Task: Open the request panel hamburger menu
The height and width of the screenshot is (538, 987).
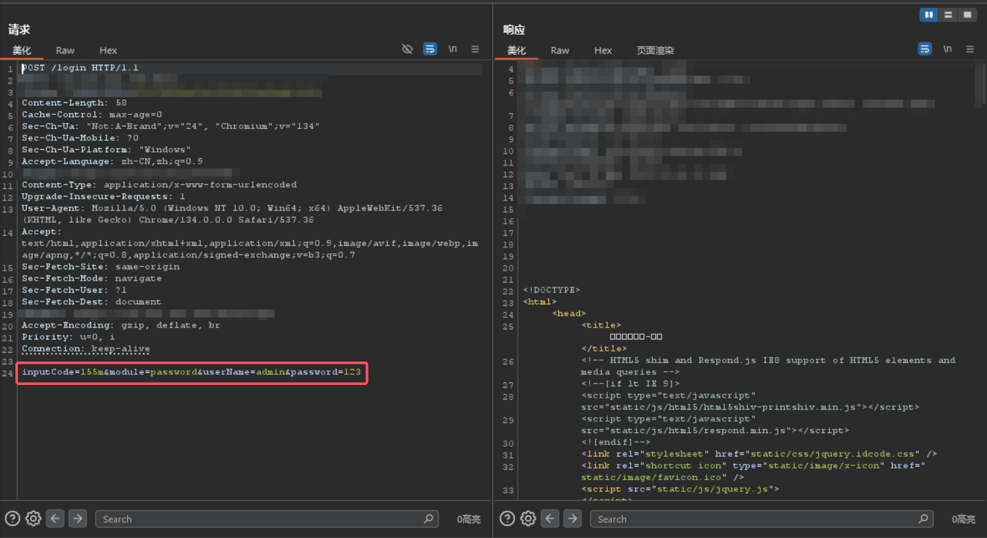Action: pyautogui.click(x=475, y=49)
